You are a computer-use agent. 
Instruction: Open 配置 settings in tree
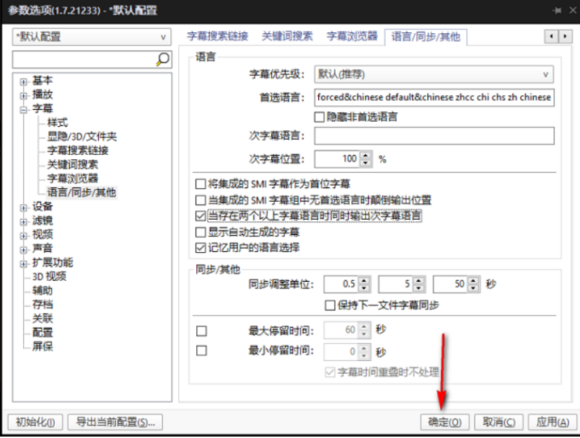43,332
